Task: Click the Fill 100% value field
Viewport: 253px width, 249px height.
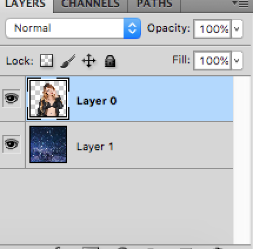Action: (212, 60)
